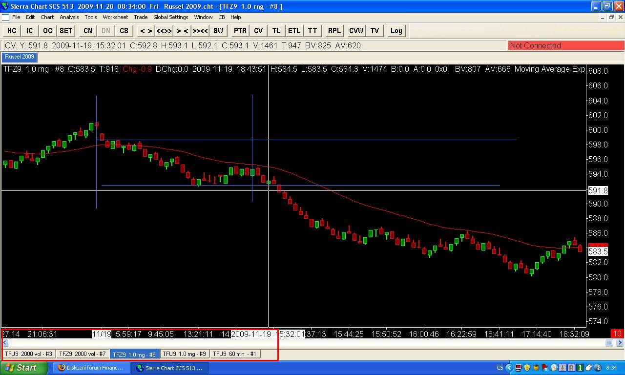The image size is (625, 375).
Task: Activate the PTR pointer tool
Action: click(x=240, y=30)
